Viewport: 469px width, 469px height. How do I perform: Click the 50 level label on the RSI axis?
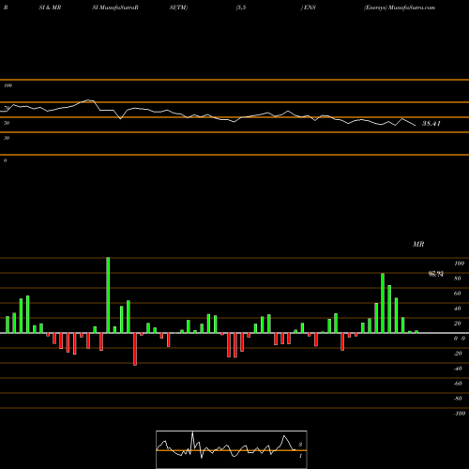pos(7,123)
